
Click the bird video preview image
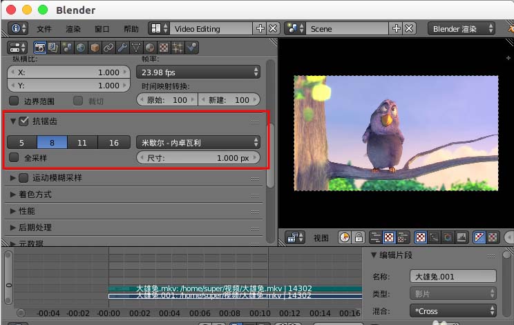point(396,133)
